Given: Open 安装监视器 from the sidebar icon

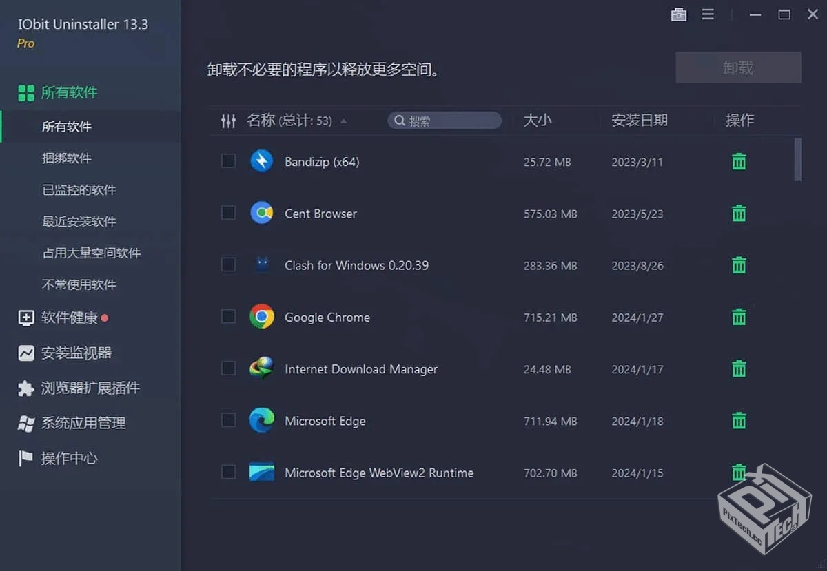Looking at the screenshot, I should [x=25, y=353].
